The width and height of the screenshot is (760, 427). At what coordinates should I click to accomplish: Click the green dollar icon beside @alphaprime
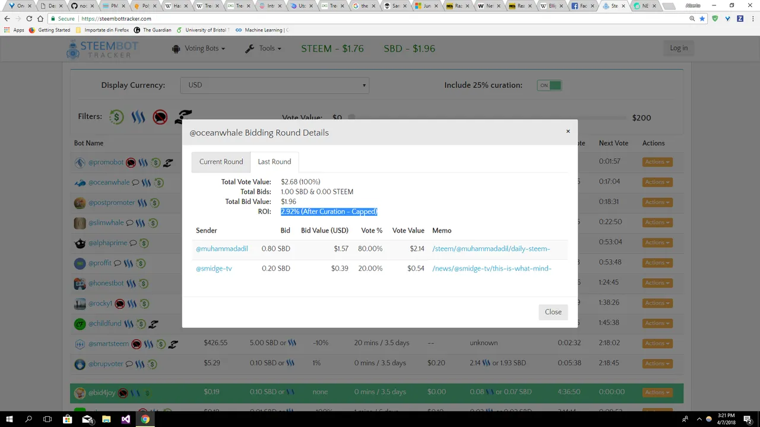point(144,243)
